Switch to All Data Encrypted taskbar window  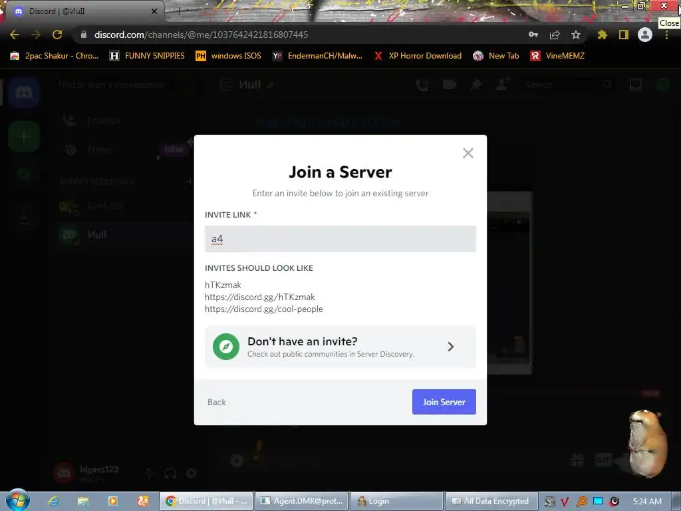coord(491,501)
